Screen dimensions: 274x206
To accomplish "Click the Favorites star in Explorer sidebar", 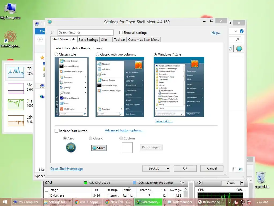I will pyautogui.click(x=42, y=57).
